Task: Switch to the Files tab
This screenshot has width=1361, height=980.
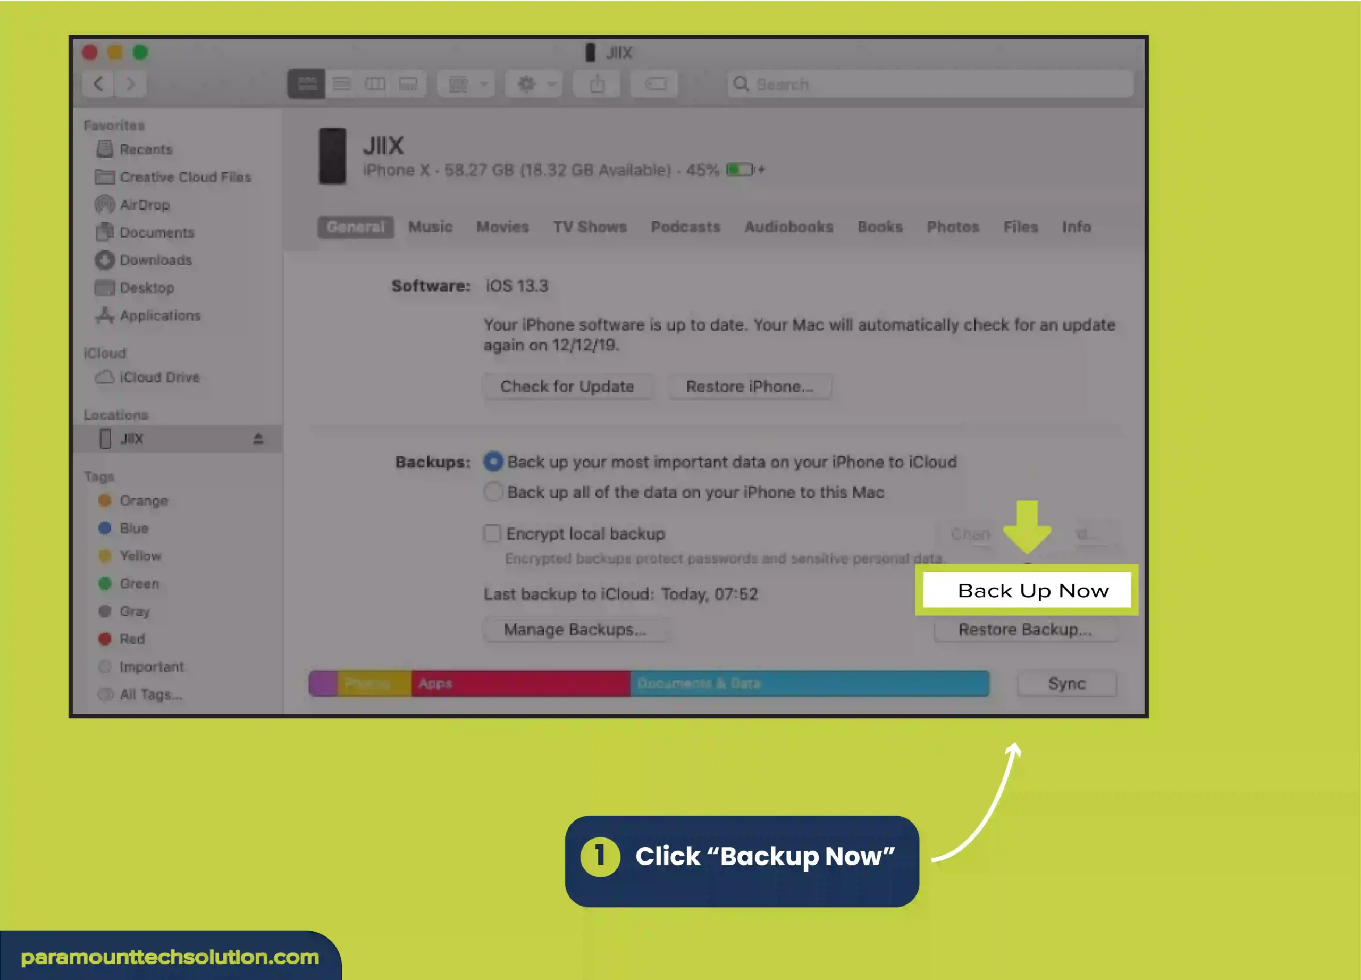Action: (x=1020, y=227)
